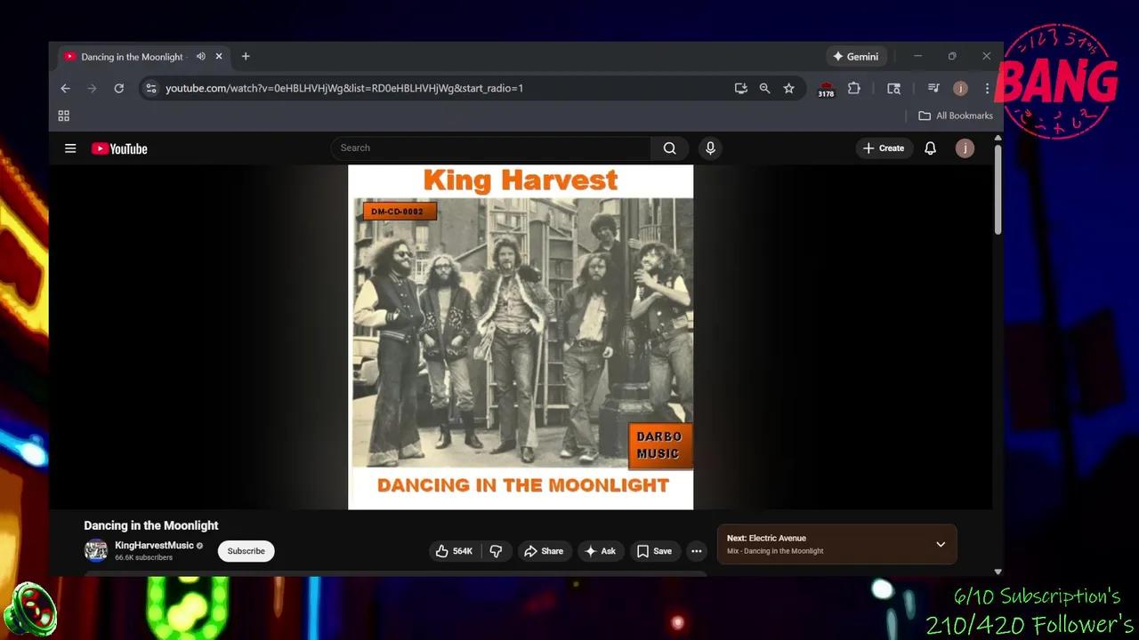1139x640 pixels.
Task: Focus the YouTube search field
Action: tap(491, 148)
